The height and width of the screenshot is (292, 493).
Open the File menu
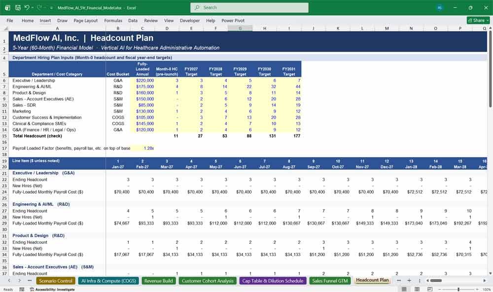tap(10, 20)
